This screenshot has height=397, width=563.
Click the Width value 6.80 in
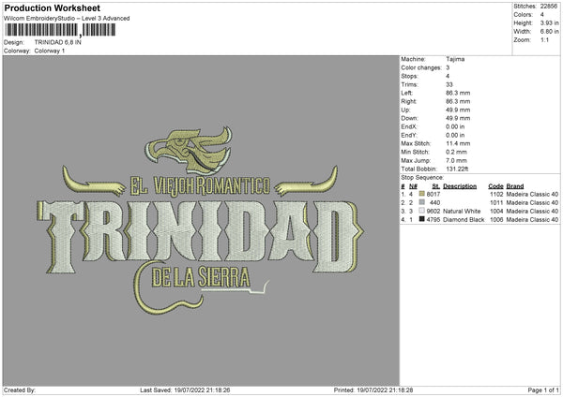549,32
